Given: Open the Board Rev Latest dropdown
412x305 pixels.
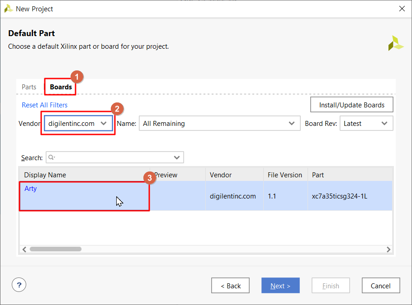Looking at the screenshot, I should coord(366,124).
